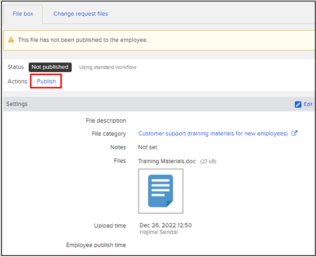
Task: Switch to the Change request files tab
Action: pyautogui.click(x=81, y=14)
